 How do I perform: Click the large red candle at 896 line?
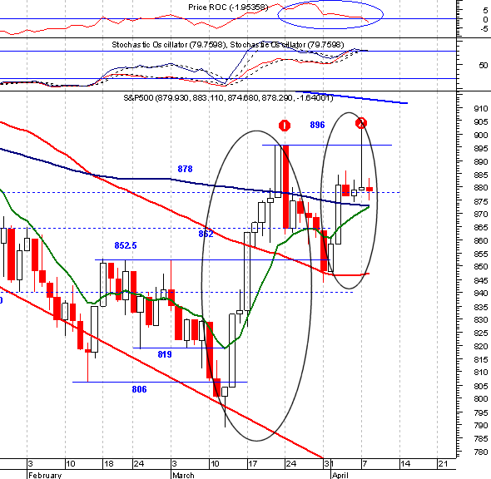(285, 186)
